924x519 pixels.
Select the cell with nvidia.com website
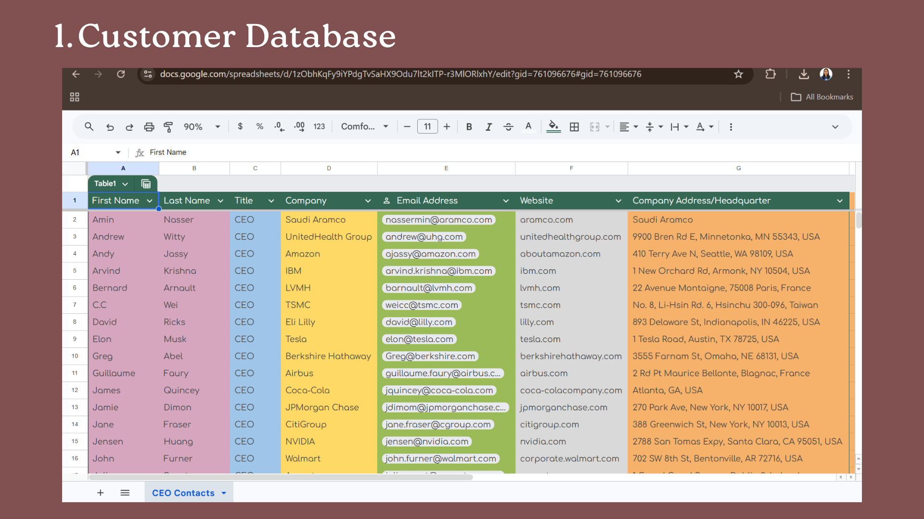571,442
